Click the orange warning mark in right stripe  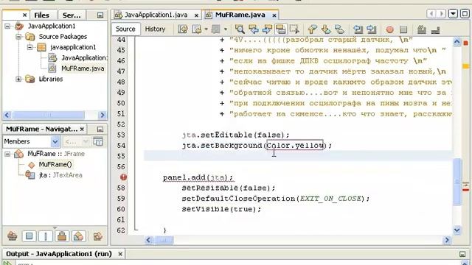[x=465, y=66]
